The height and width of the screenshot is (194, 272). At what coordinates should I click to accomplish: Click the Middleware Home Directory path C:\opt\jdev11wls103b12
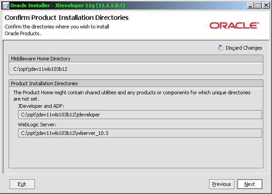[x=40, y=69]
